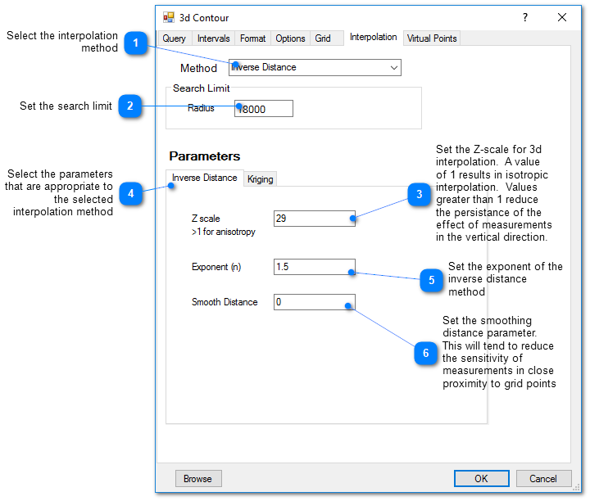Click the help question mark button
The width and height of the screenshot is (590, 501).
tap(525, 17)
